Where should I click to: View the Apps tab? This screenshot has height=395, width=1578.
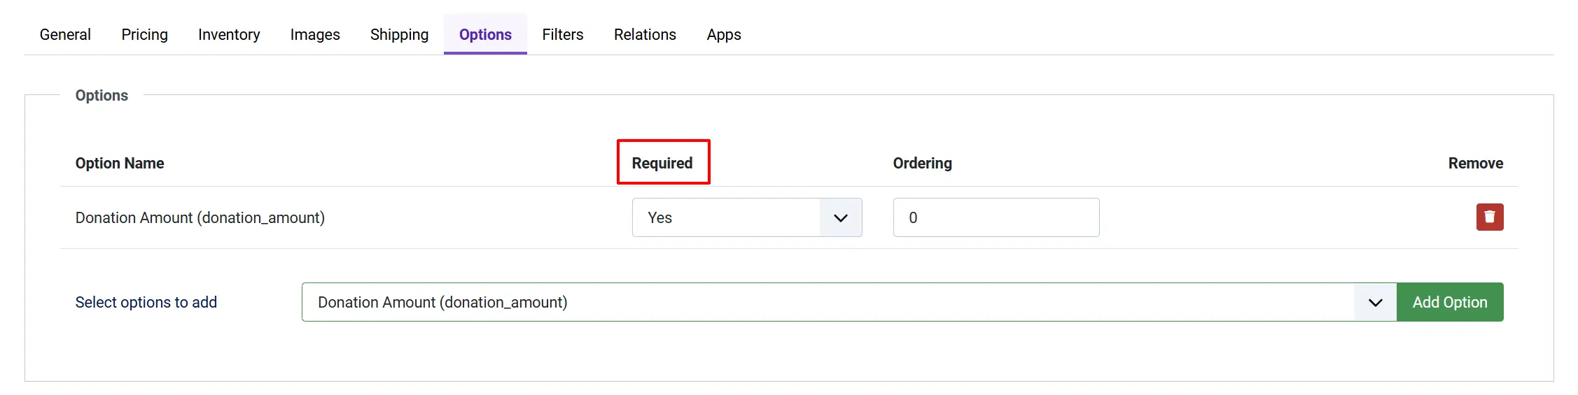point(724,34)
